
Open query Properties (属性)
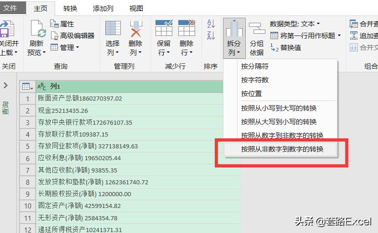click(x=62, y=24)
